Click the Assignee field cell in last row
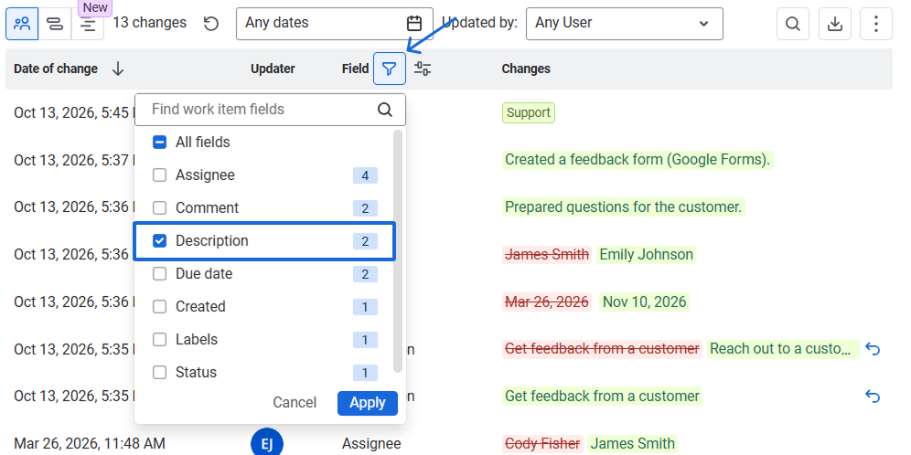911x455 pixels. click(x=371, y=444)
